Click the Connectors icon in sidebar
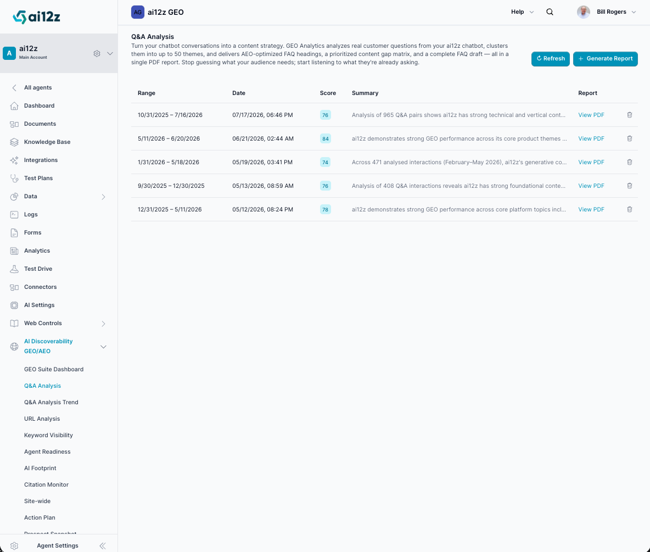This screenshot has width=650, height=552. 14,287
